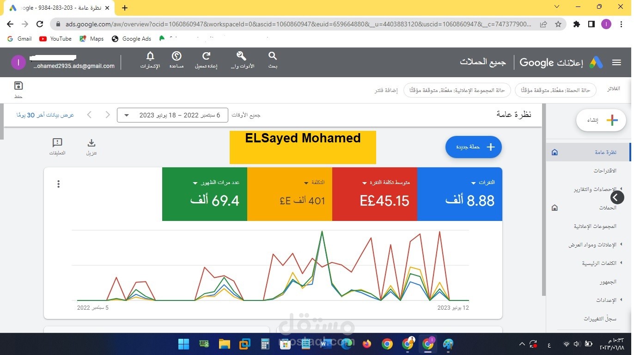Click the download icon above the chart
Viewport: 634px width, 355px height.
pos(91,143)
